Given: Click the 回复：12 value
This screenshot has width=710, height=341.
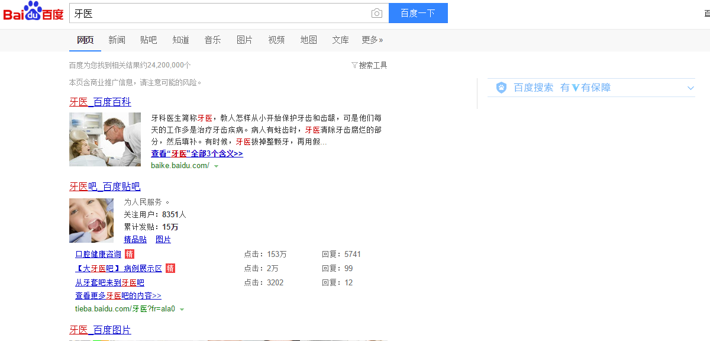Looking at the screenshot, I should pyautogui.click(x=337, y=282).
